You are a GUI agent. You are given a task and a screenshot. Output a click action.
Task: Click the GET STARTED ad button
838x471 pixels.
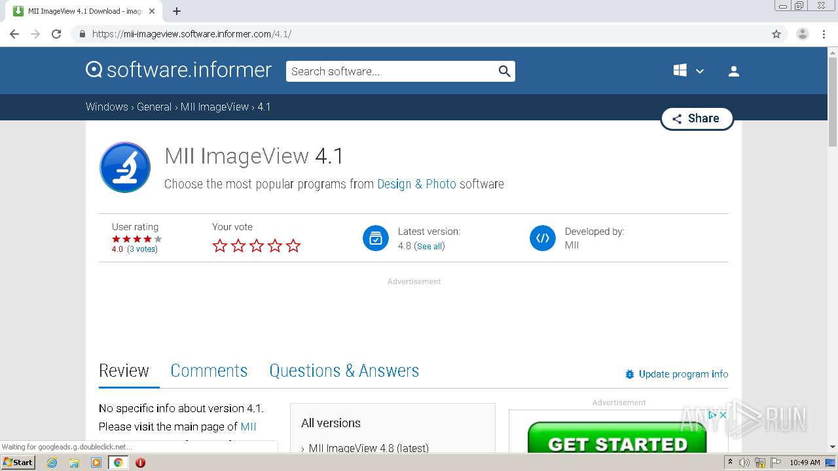pos(617,438)
